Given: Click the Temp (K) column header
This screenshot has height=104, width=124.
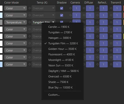Looking at the screenshot, I should click(42, 3).
